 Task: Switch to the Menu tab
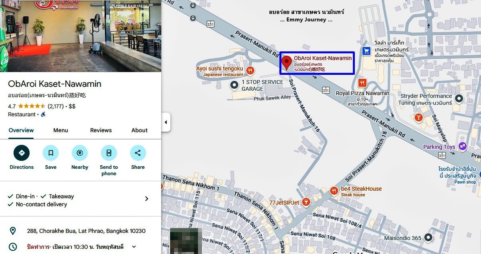(x=61, y=130)
